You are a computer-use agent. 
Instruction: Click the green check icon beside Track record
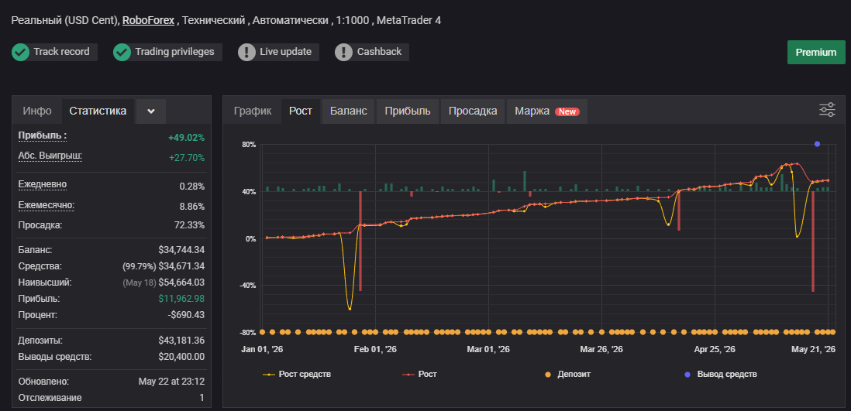21,53
